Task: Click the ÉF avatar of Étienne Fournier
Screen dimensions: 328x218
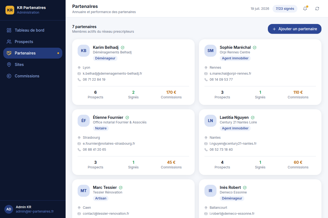Action: pos(84,121)
